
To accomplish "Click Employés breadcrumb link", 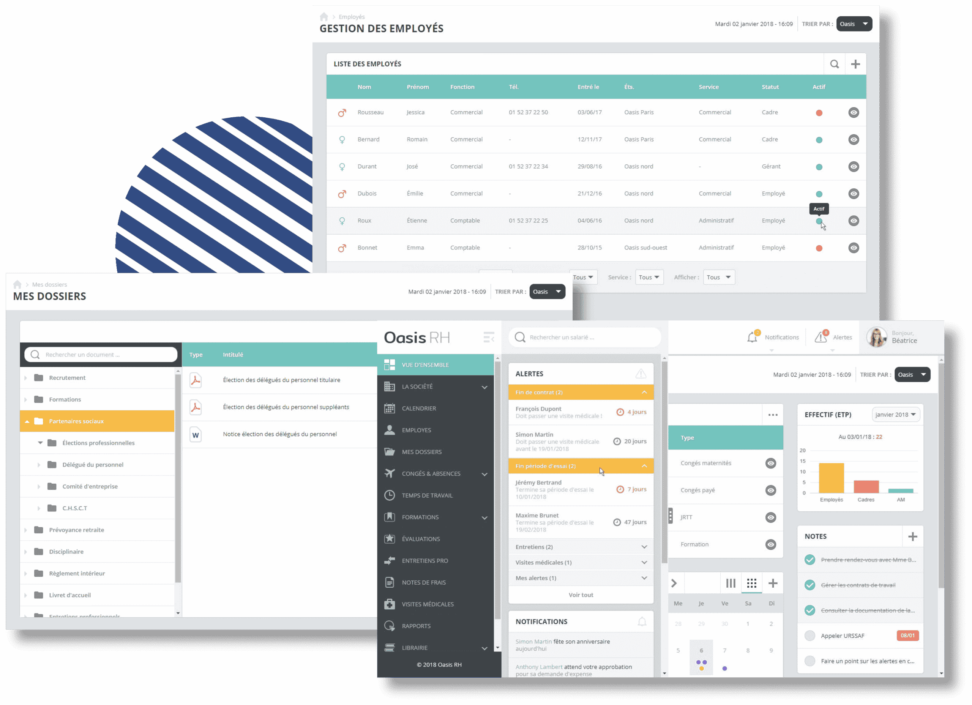I will [352, 17].
